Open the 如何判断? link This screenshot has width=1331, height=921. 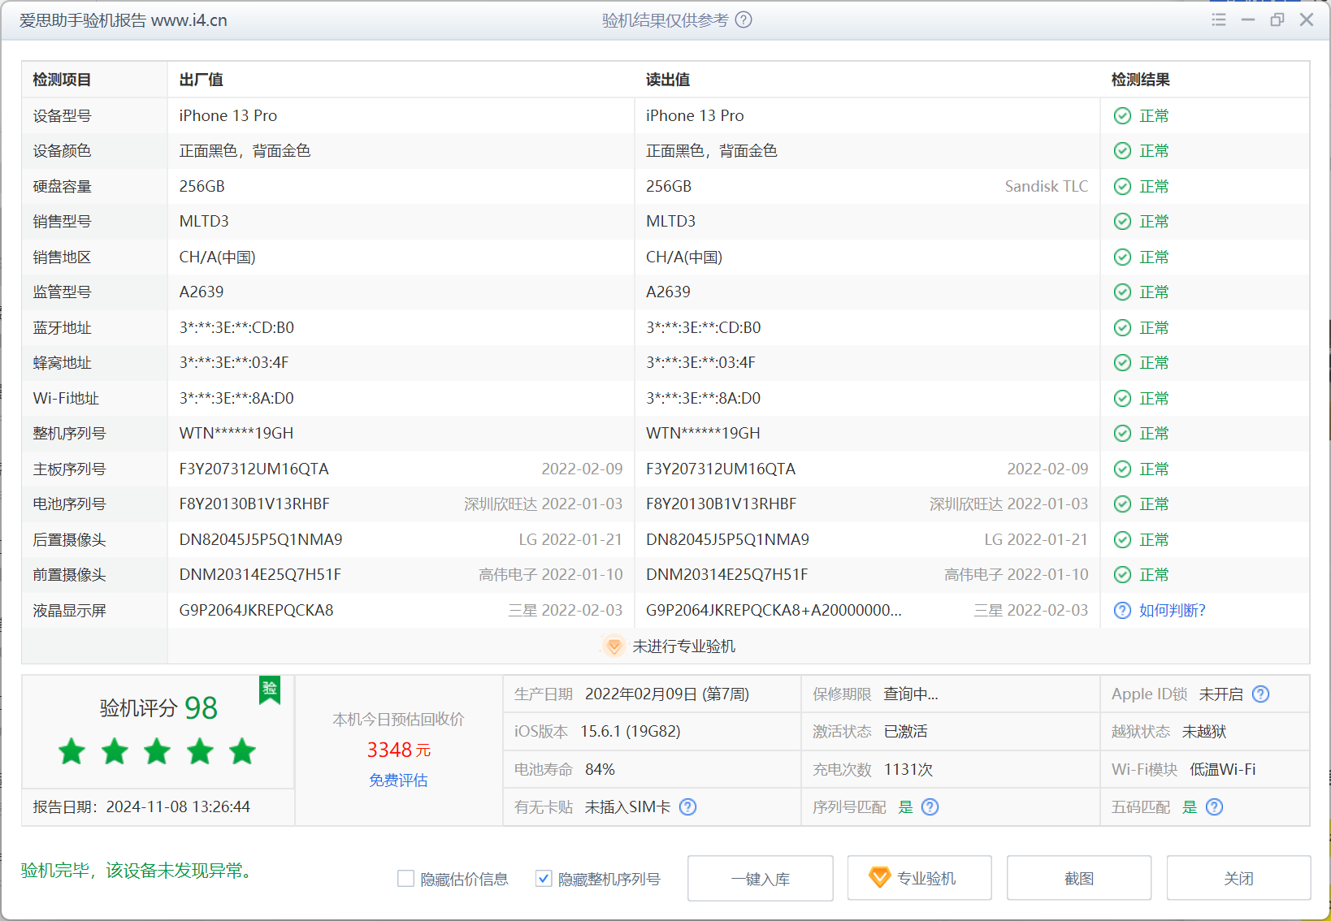coord(1172,611)
